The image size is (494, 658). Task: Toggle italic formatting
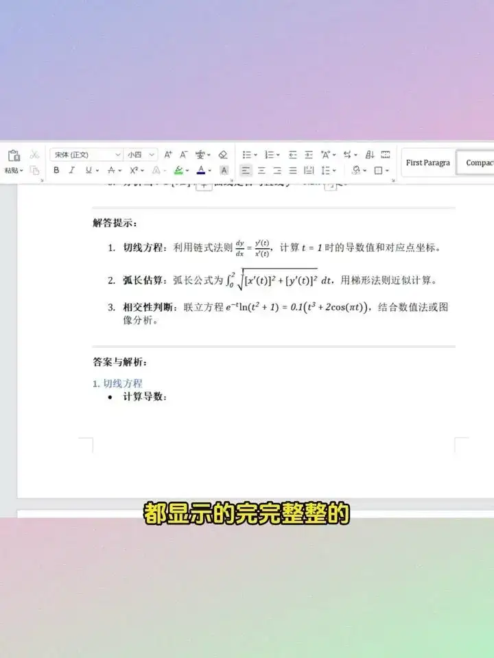72,171
